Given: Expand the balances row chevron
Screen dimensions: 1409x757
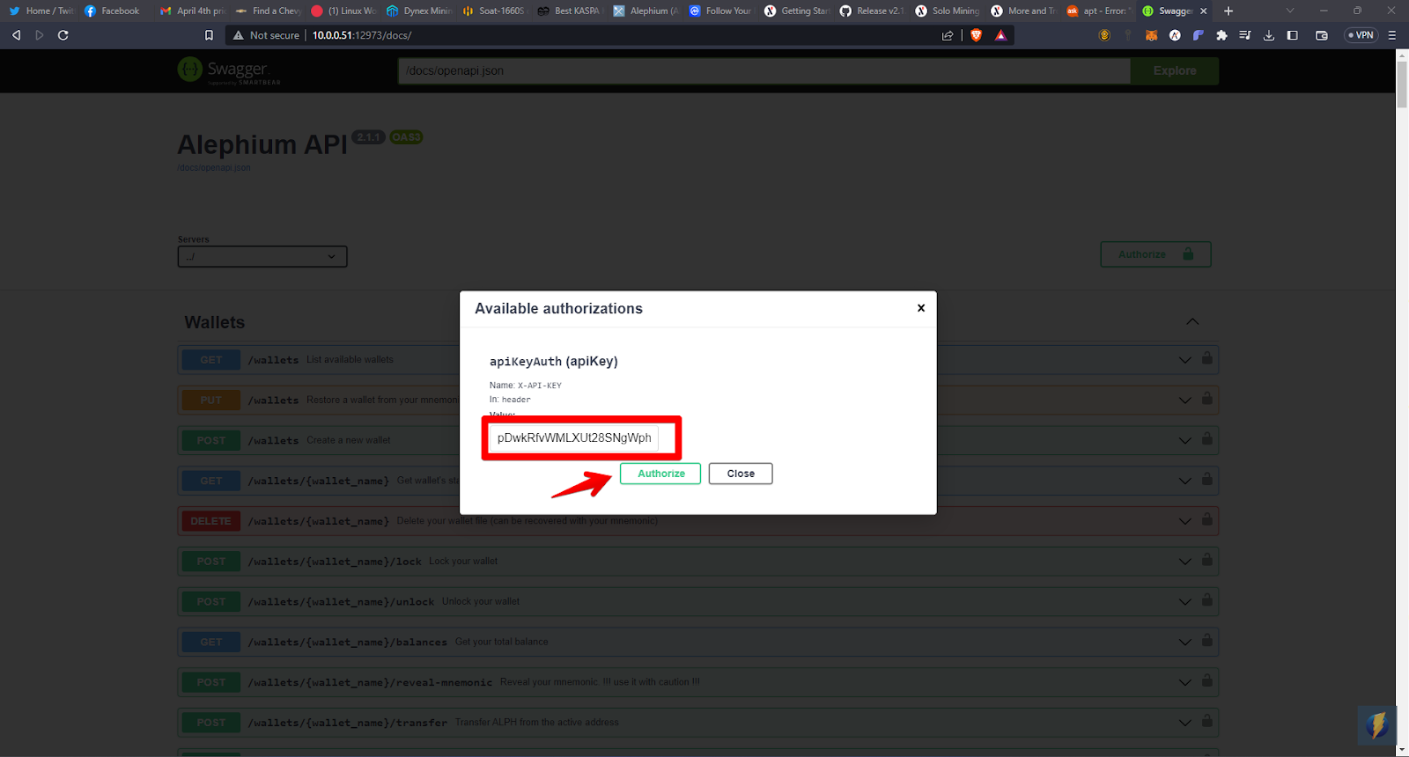Looking at the screenshot, I should [x=1185, y=642].
